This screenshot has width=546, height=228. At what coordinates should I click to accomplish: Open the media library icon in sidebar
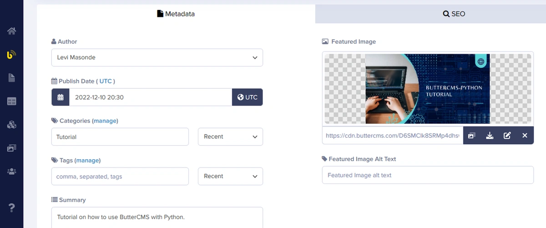[11, 148]
